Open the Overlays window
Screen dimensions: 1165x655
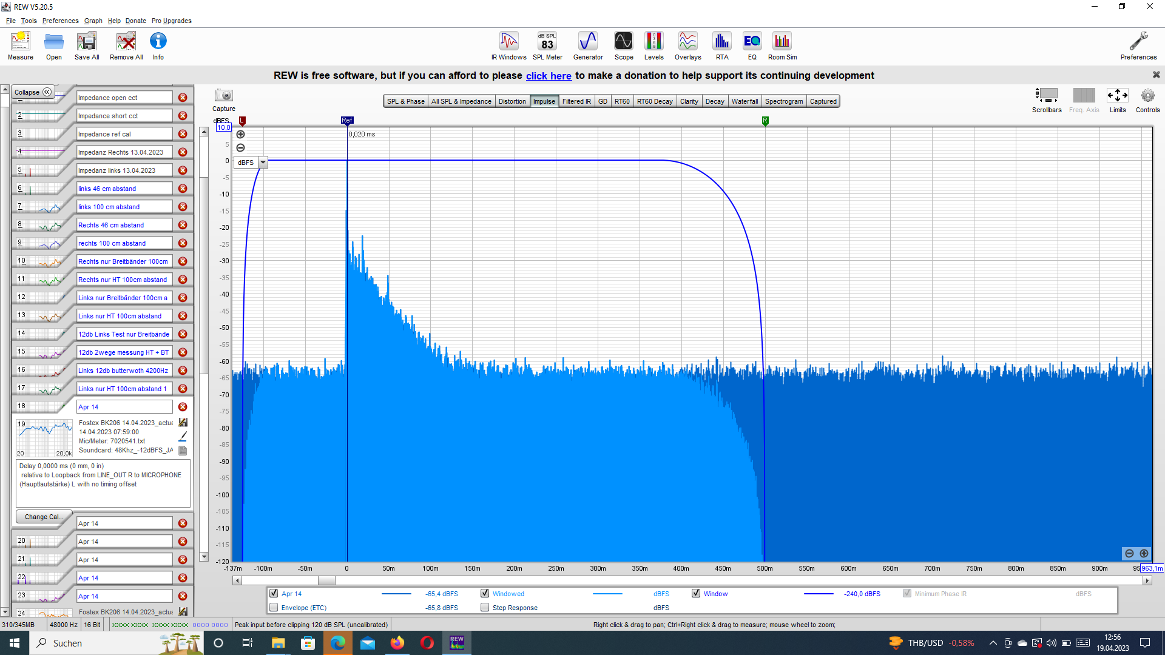coord(687,46)
